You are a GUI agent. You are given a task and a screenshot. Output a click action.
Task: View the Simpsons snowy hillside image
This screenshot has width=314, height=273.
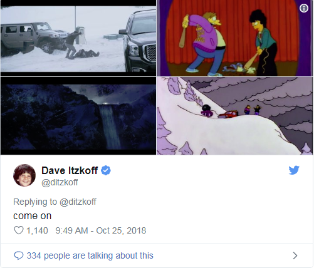click(235, 116)
